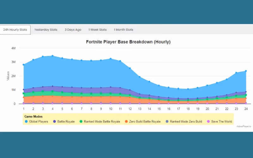Click the Values axis title
The height and width of the screenshot is (158, 253).
pyautogui.click(x=8, y=76)
